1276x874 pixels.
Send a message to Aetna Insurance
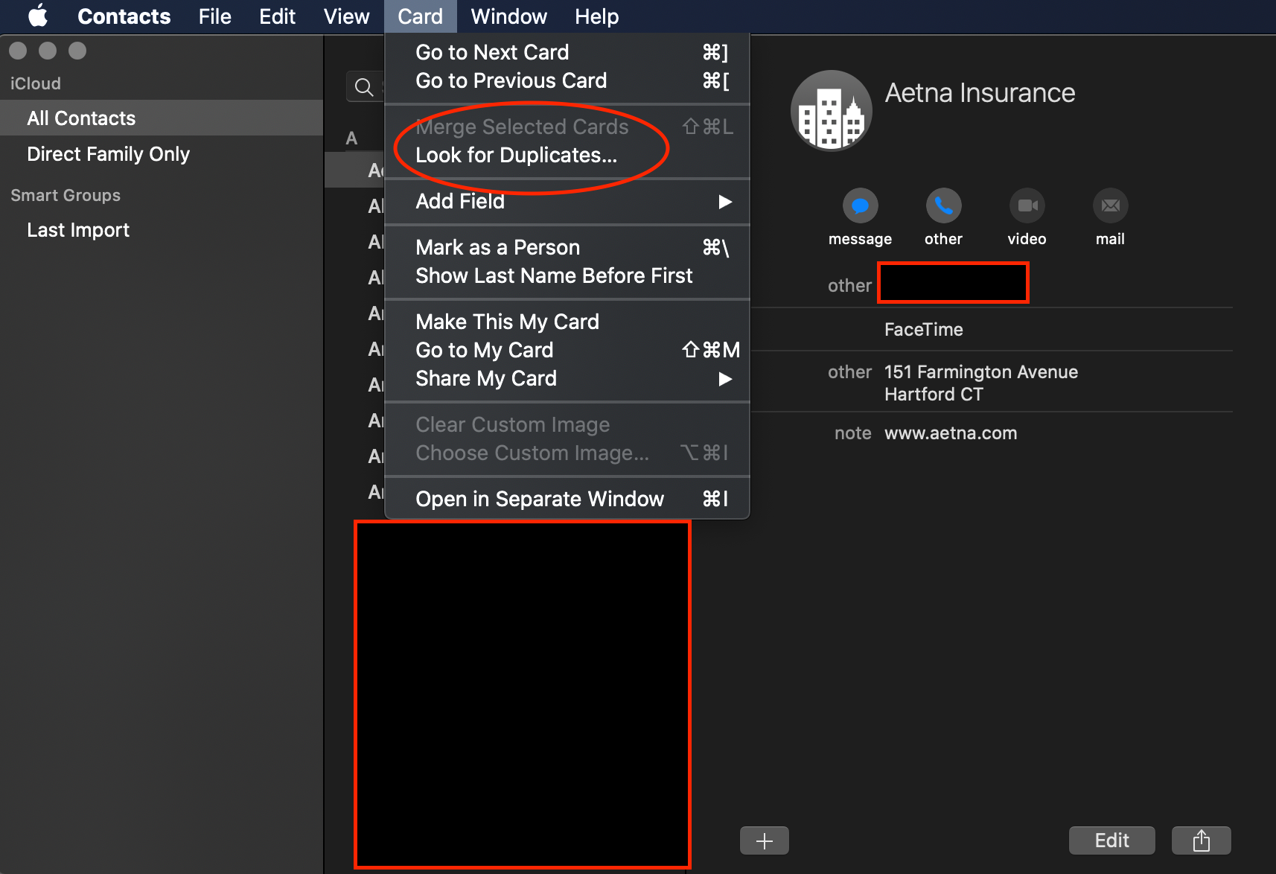860,205
